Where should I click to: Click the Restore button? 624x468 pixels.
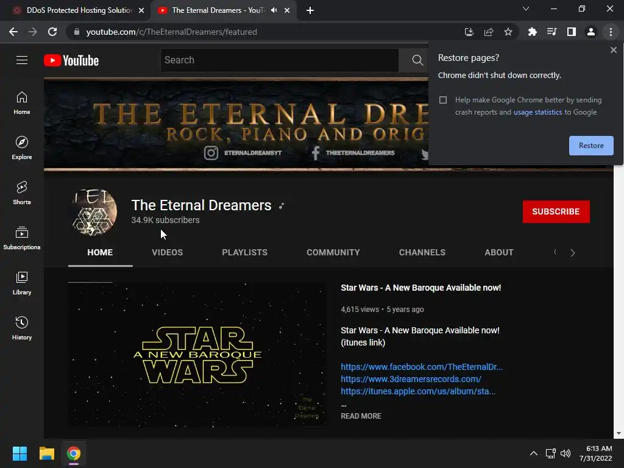591,146
